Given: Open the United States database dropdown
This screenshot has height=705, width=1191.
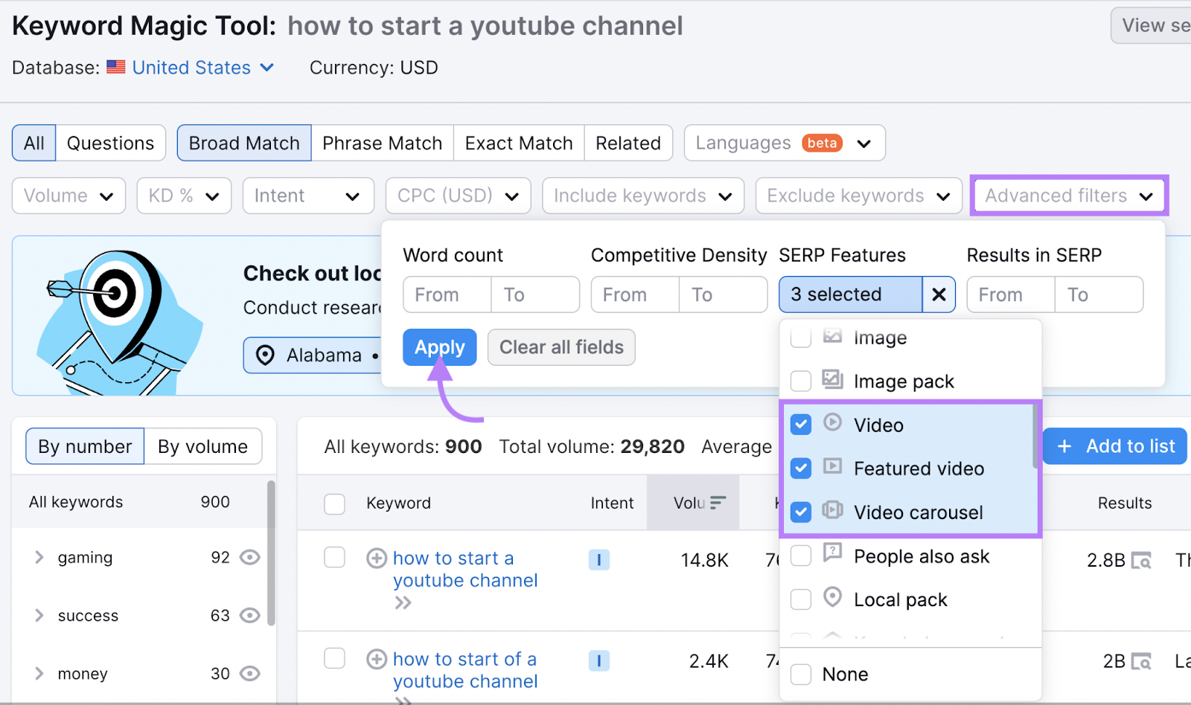Looking at the screenshot, I should coord(203,68).
